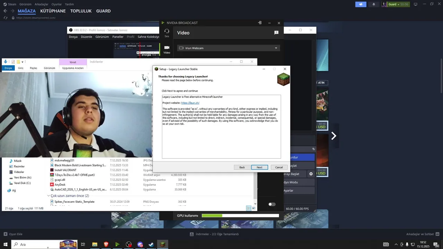Viewport: 443px width, 249px height.
Task: Collapse the 'Çok uzun zaman önce' group
Action: 48,196
